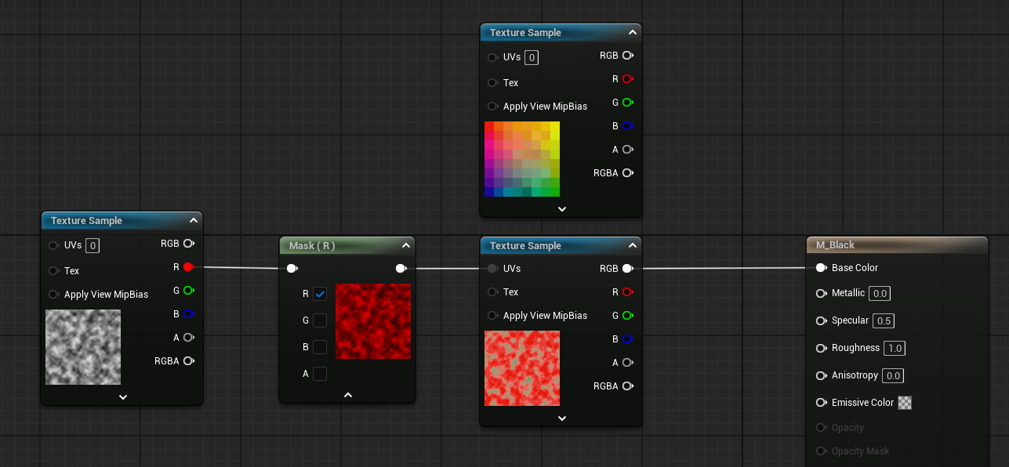Image resolution: width=1009 pixels, height=467 pixels.
Task: Click B output pin on grayscale noise Texture Sample
Action: 188,314
